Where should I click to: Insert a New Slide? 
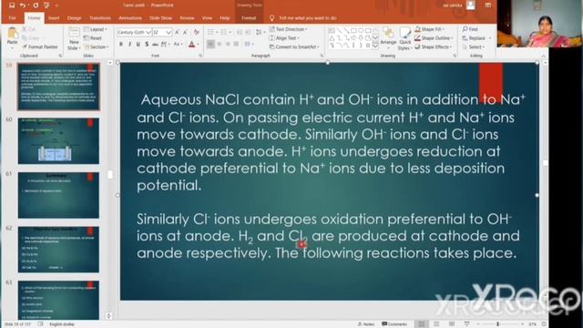point(74,39)
